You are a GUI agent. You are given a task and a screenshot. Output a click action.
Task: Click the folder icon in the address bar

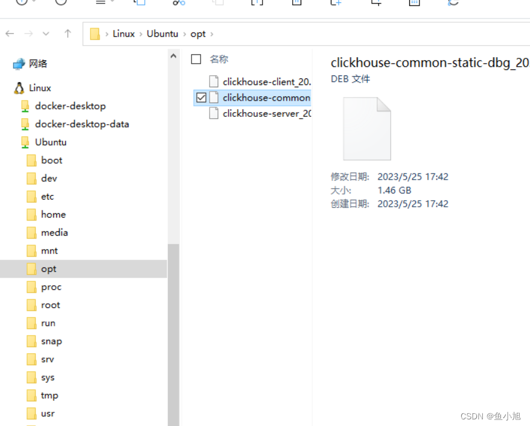tap(95, 34)
